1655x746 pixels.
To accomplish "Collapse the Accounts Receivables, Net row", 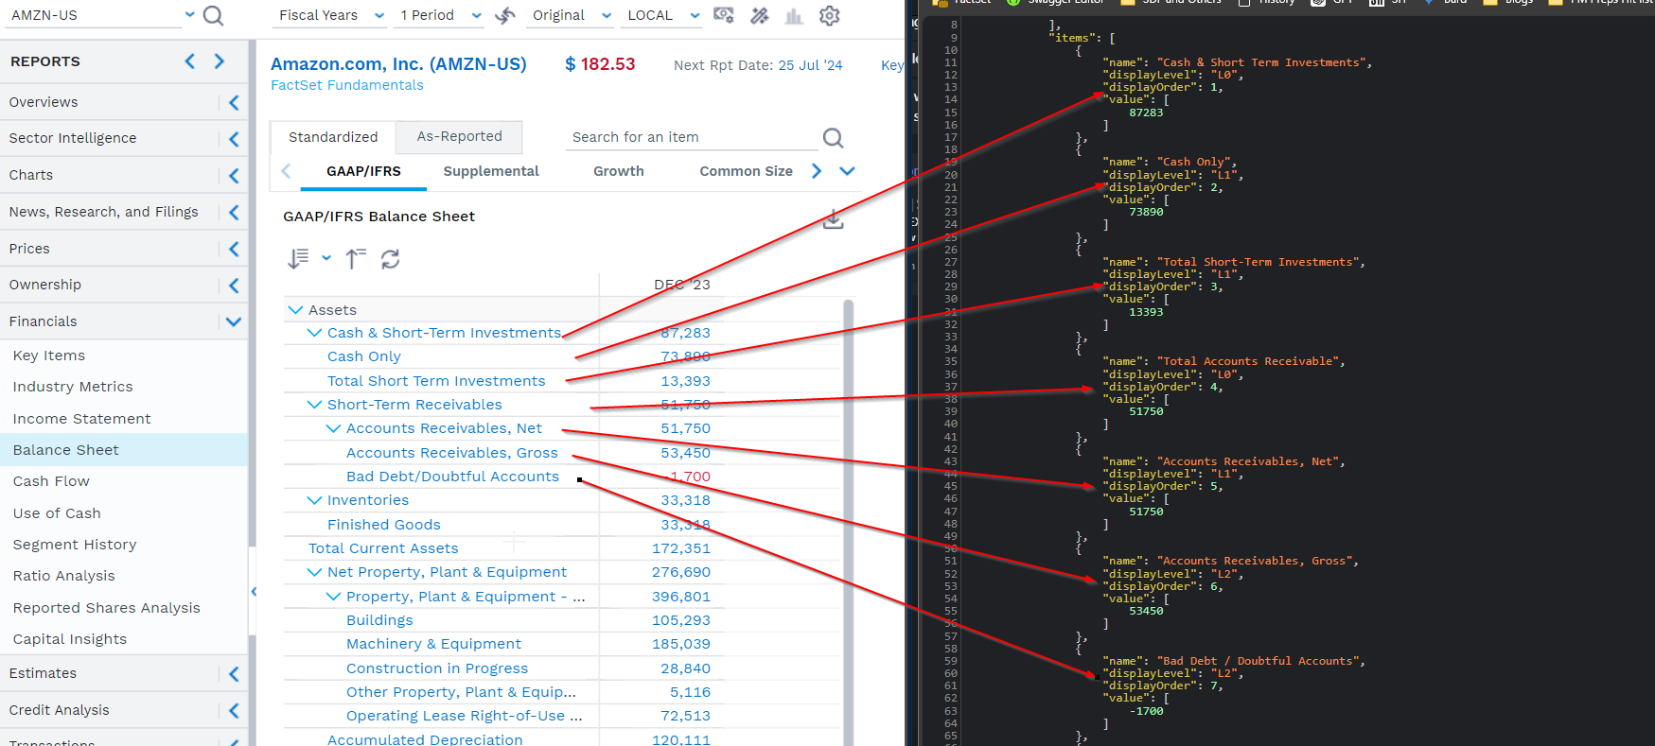I will [333, 428].
